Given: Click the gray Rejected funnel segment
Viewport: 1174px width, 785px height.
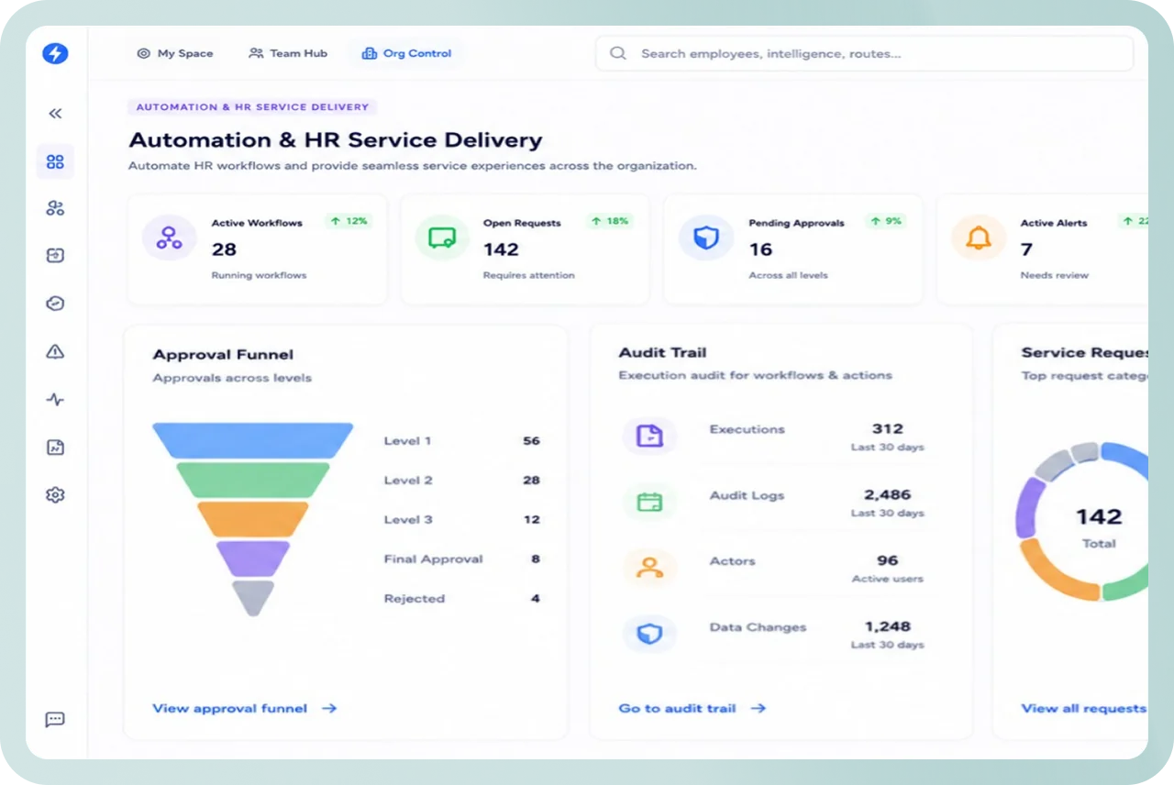Looking at the screenshot, I should coord(252,598).
